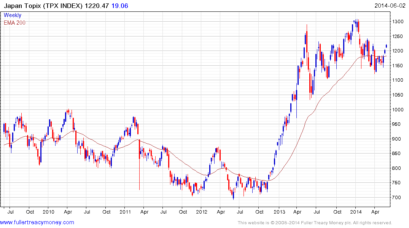Open the www.fullertreacymoney.com link
Viewport: 409px width, 228px height.
[37, 222]
